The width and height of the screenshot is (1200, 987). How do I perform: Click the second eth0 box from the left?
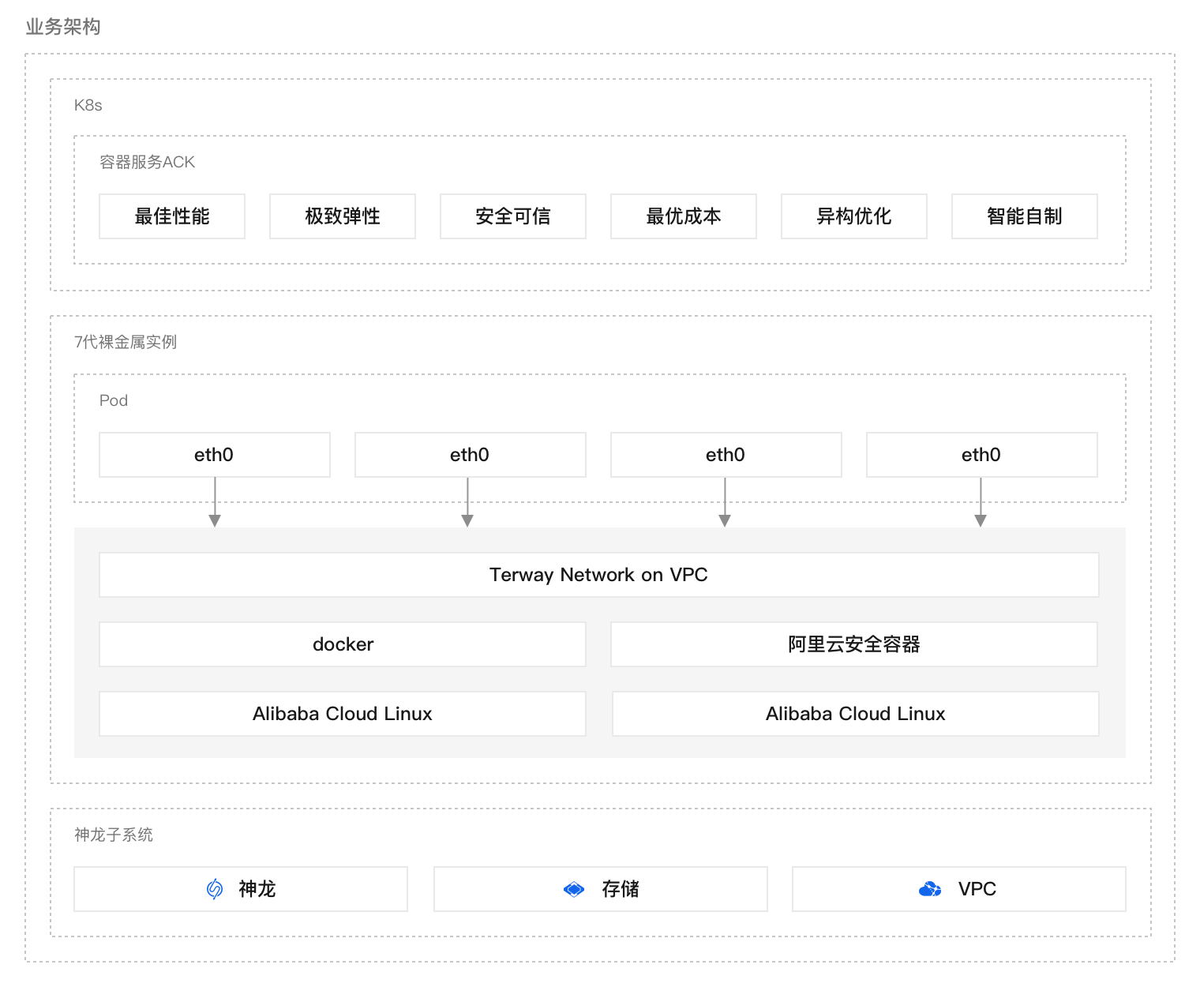(471, 455)
